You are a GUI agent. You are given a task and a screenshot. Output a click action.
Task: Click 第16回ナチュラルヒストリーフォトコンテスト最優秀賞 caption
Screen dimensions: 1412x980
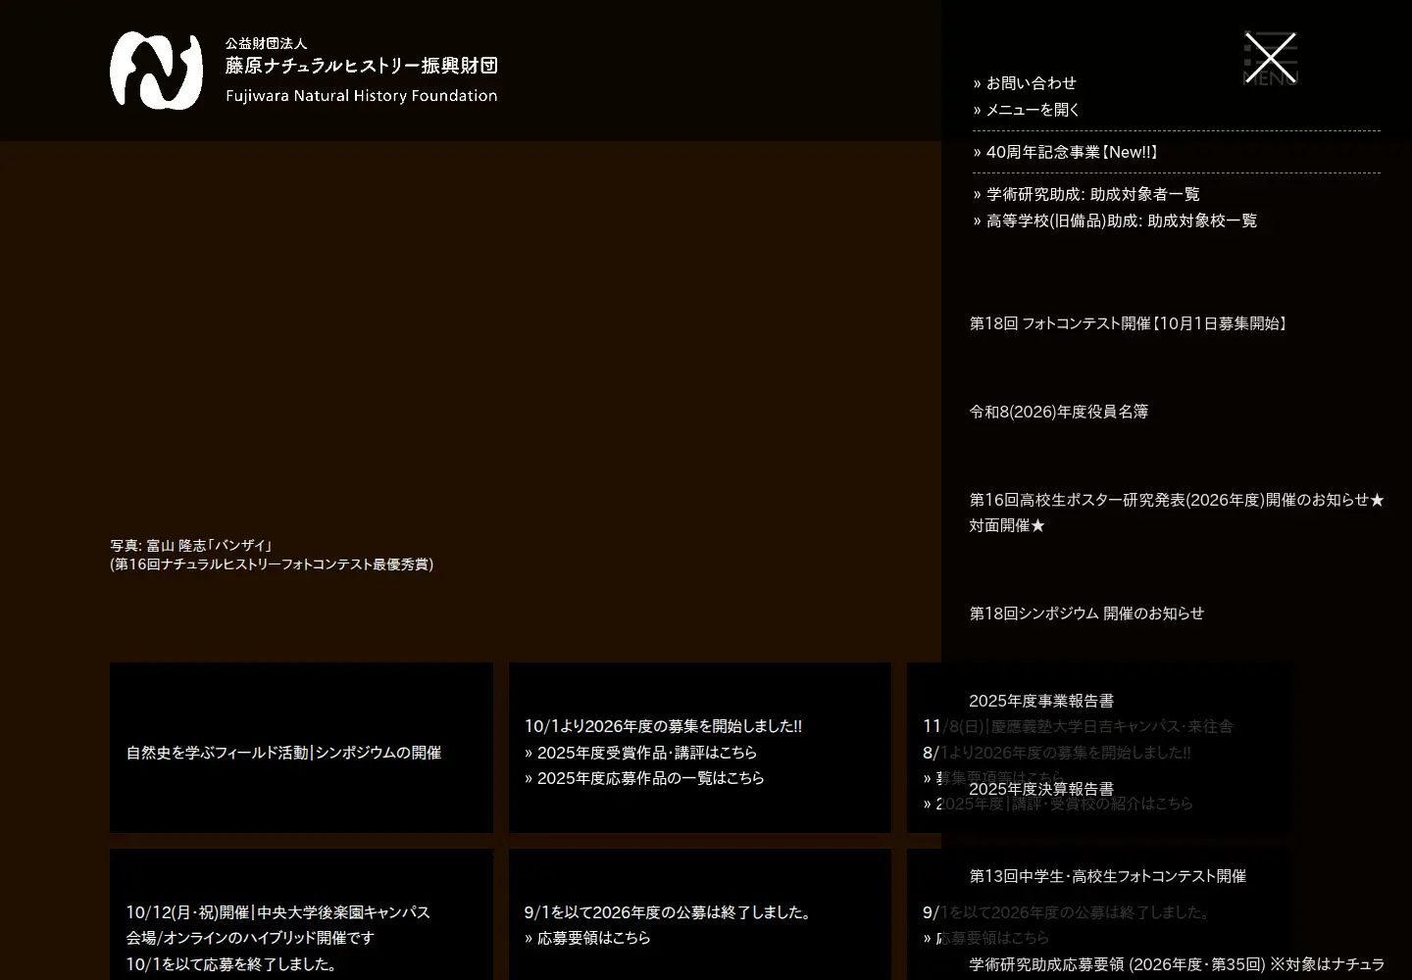(x=272, y=564)
